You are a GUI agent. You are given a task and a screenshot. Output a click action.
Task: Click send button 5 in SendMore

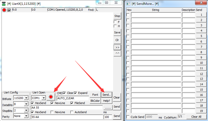[x=201, y=36]
